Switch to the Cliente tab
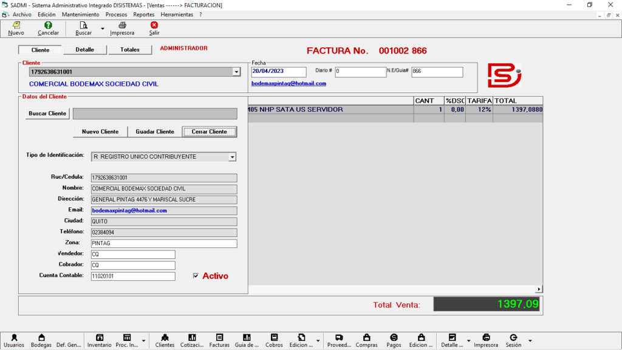Image resolution: width=622 pixels, height=350 pixels. [x=40, y=50]
